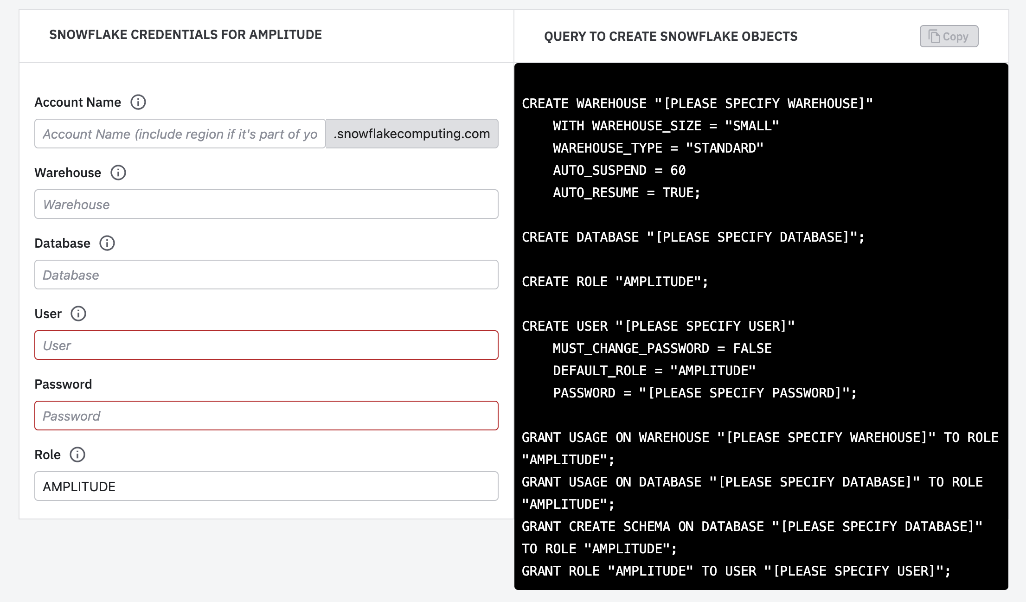1026x602 pixels.
Task: Click into the Warehouse text box
Action: (266, 205)
